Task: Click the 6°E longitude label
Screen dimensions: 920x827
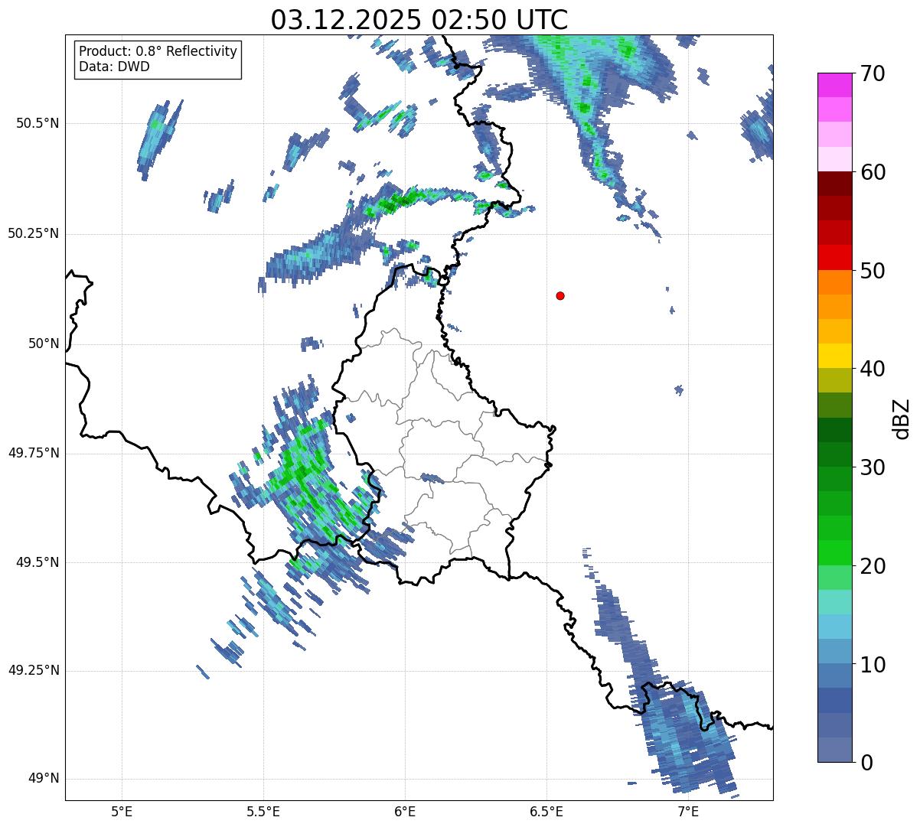Action: pos(405,811)
